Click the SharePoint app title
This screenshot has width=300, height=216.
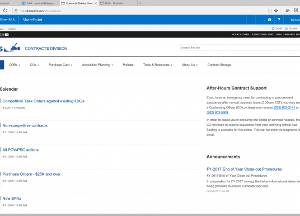click(x=32, y=20)
